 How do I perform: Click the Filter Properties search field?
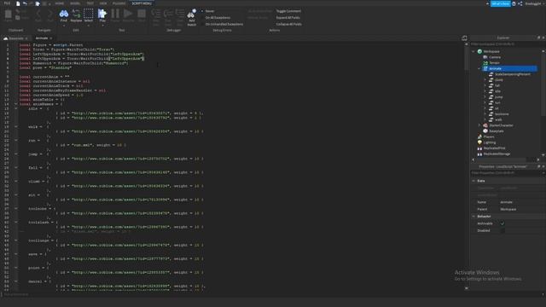pyautogui.click(x=506, y=173)
